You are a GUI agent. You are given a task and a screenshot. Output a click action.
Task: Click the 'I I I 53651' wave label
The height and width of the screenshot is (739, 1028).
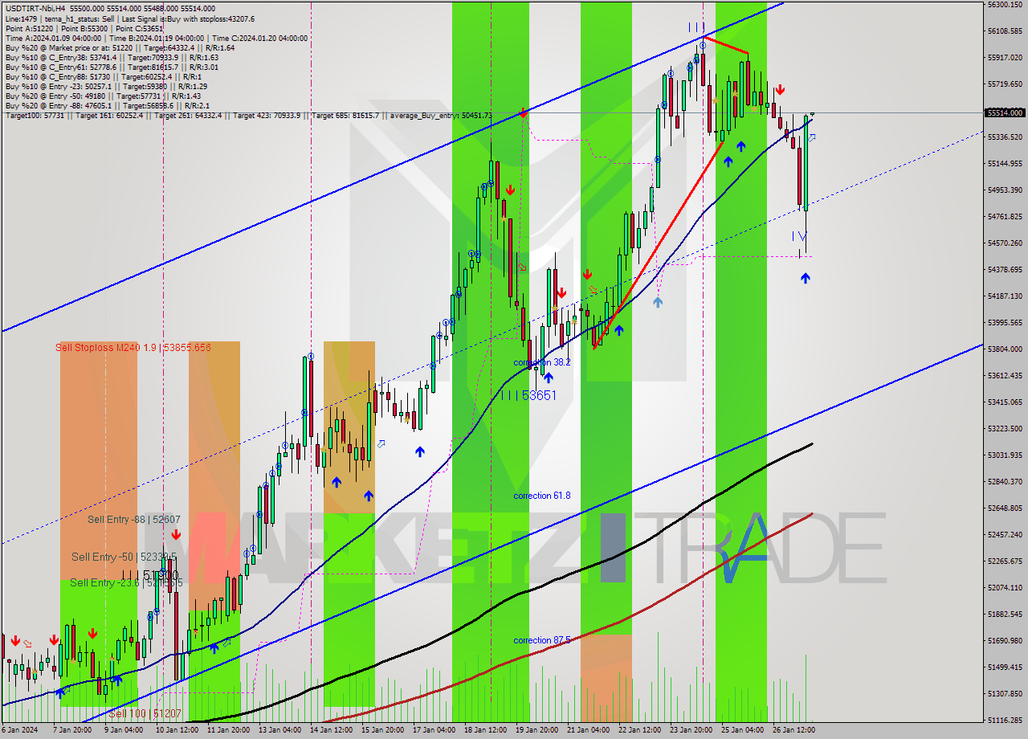pos(528,395)
